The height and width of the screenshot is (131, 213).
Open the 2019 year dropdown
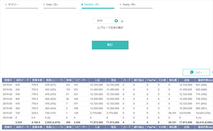tap(106, 21)
